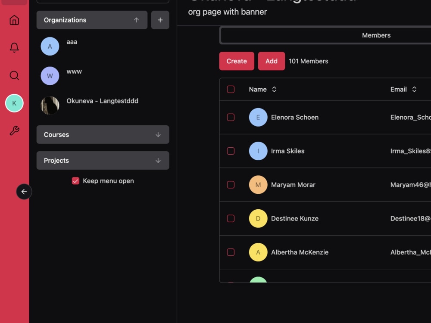Open notifications bell icon
Screen dimensions: 431x323
(14, 47)
